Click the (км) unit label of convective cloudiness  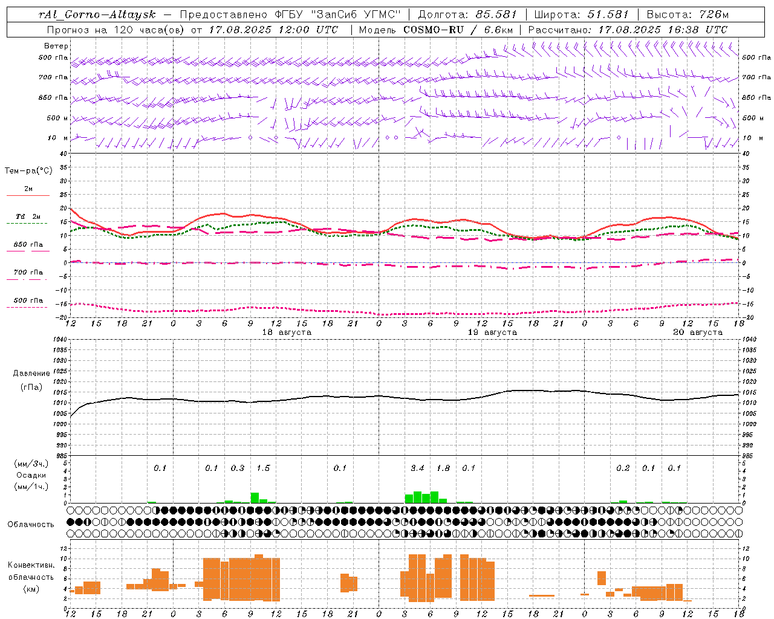31,589
